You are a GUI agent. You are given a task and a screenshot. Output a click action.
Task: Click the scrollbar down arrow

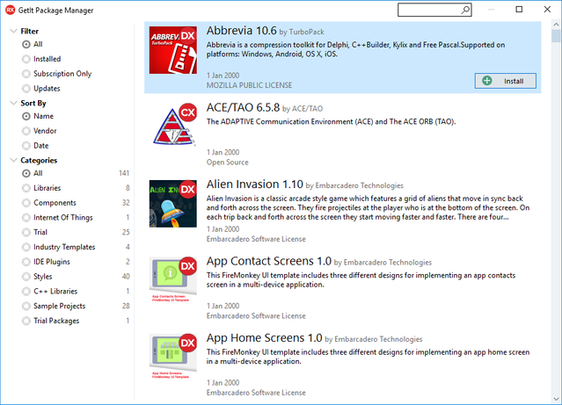pyautogui.click(x=556, y=399)
